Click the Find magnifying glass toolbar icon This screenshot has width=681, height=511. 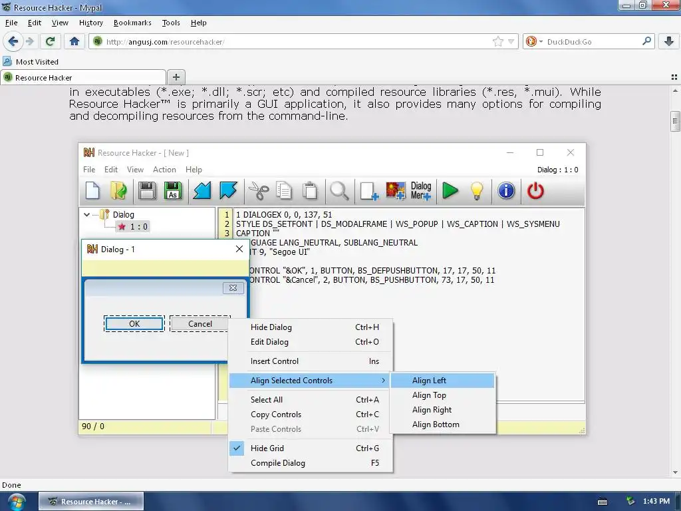coord(339,191)
